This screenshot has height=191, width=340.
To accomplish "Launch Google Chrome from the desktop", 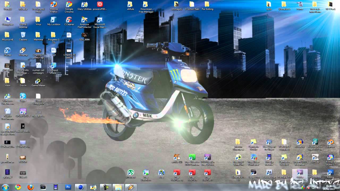I will 69,7.
